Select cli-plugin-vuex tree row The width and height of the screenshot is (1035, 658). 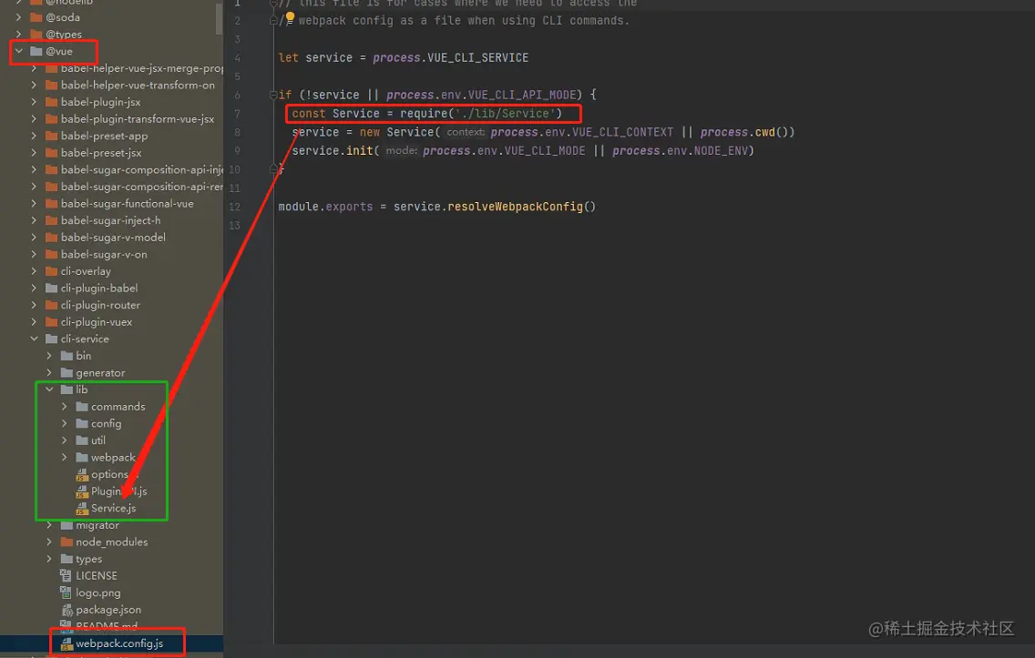coord(111,322)
